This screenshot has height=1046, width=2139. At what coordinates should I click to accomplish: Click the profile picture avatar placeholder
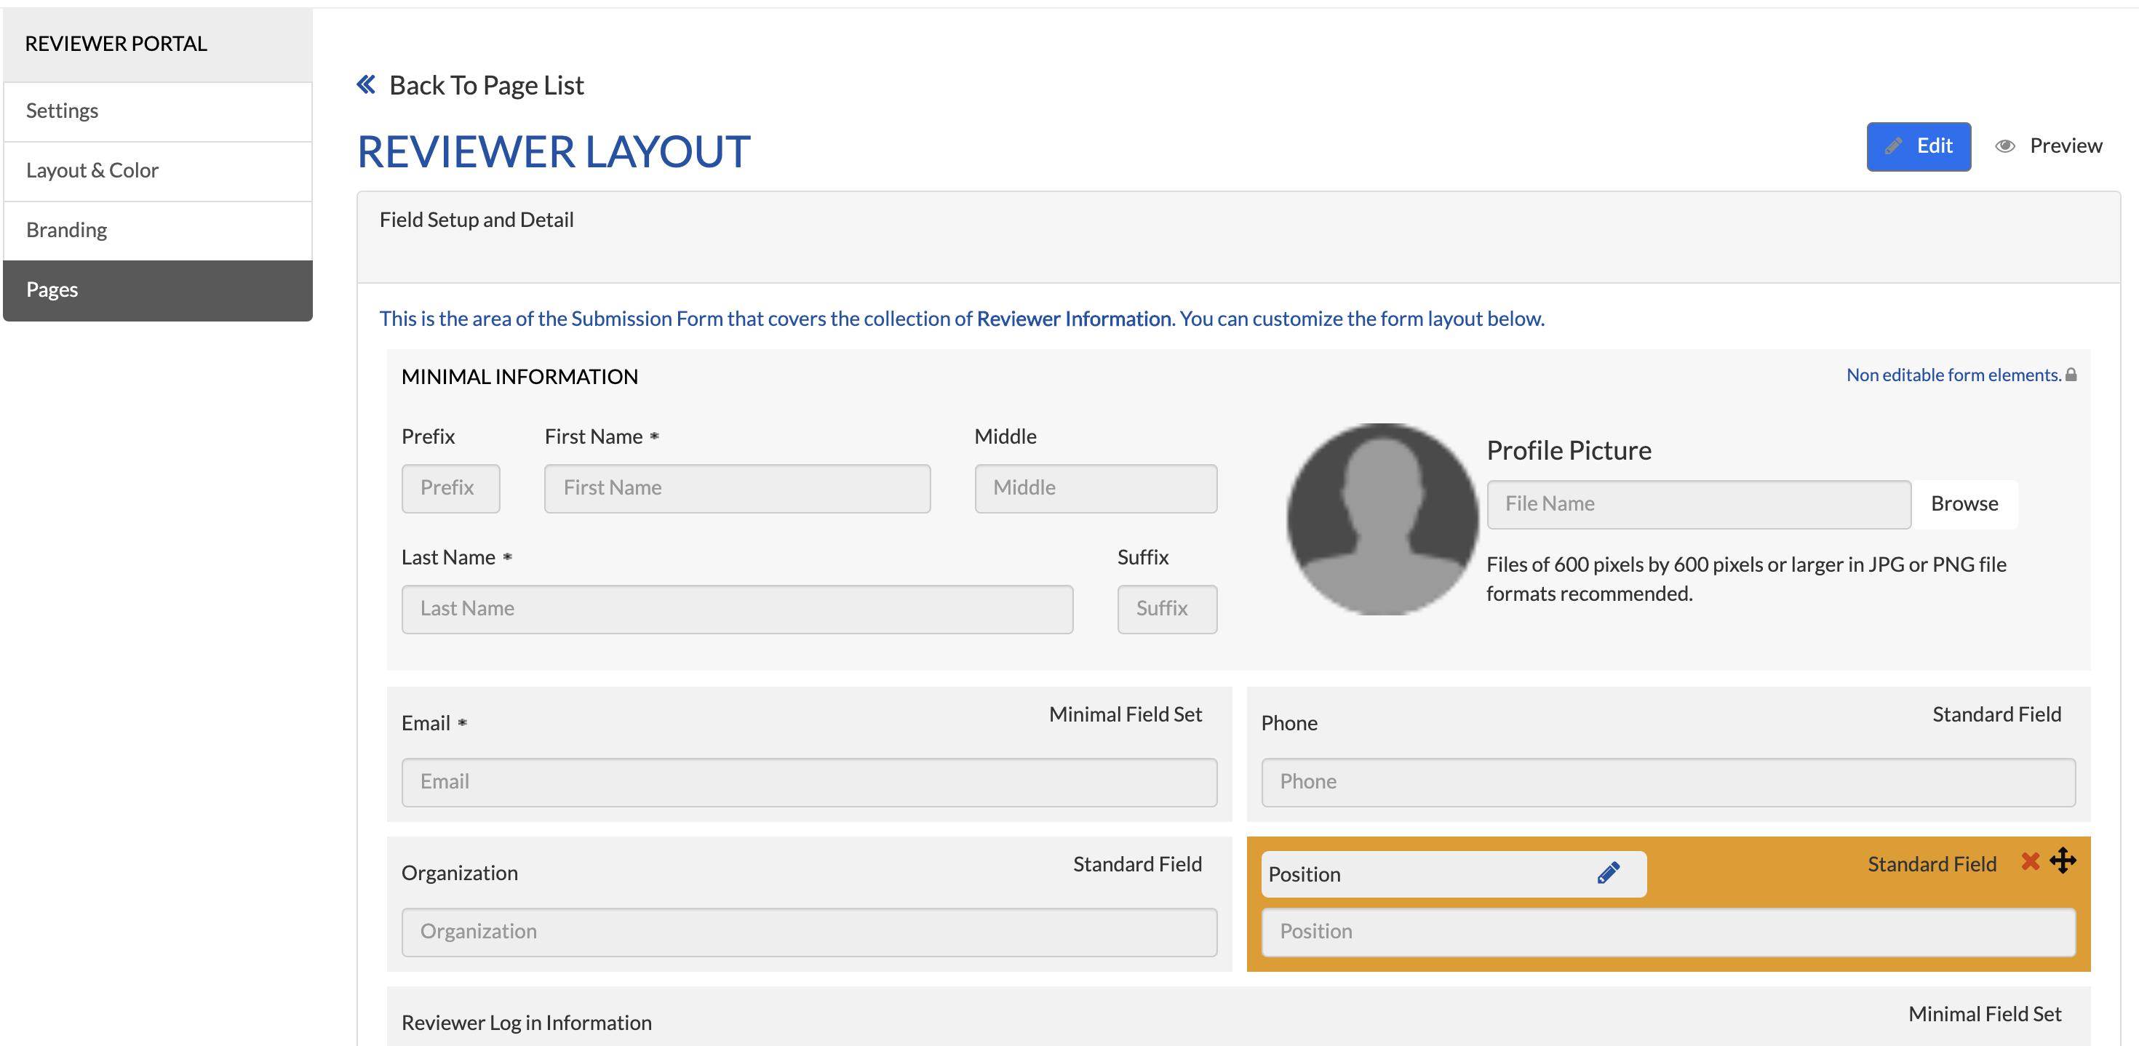tap(1382, 519)
